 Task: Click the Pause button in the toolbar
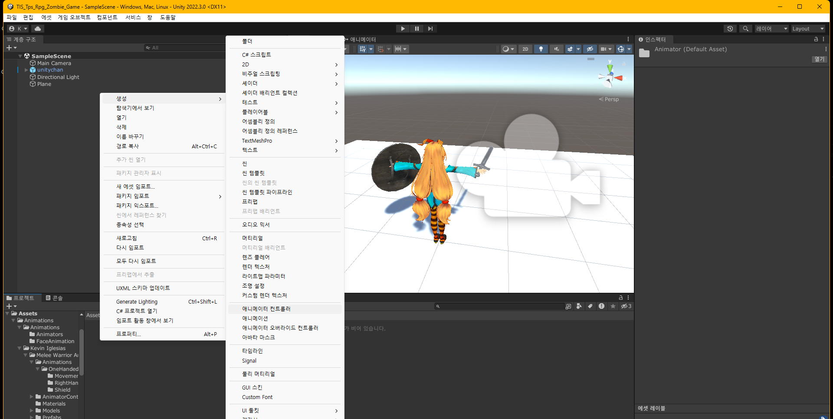(416, 29)
